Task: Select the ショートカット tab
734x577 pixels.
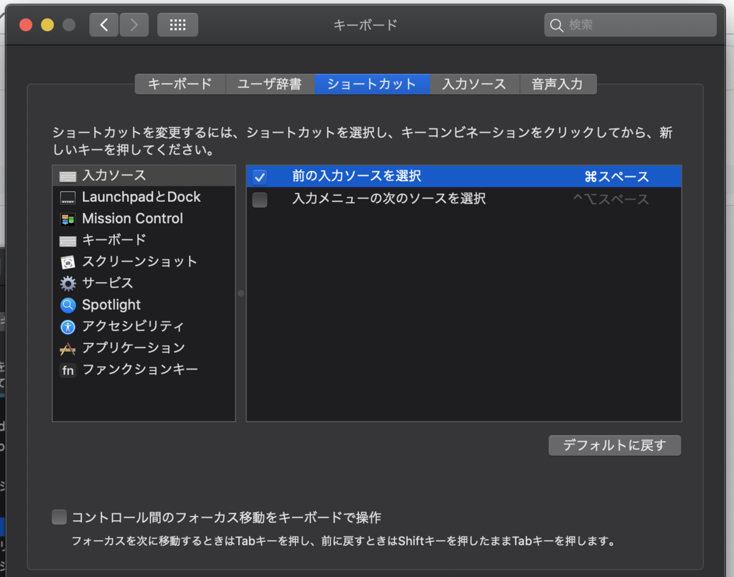Action: (372, 84)
